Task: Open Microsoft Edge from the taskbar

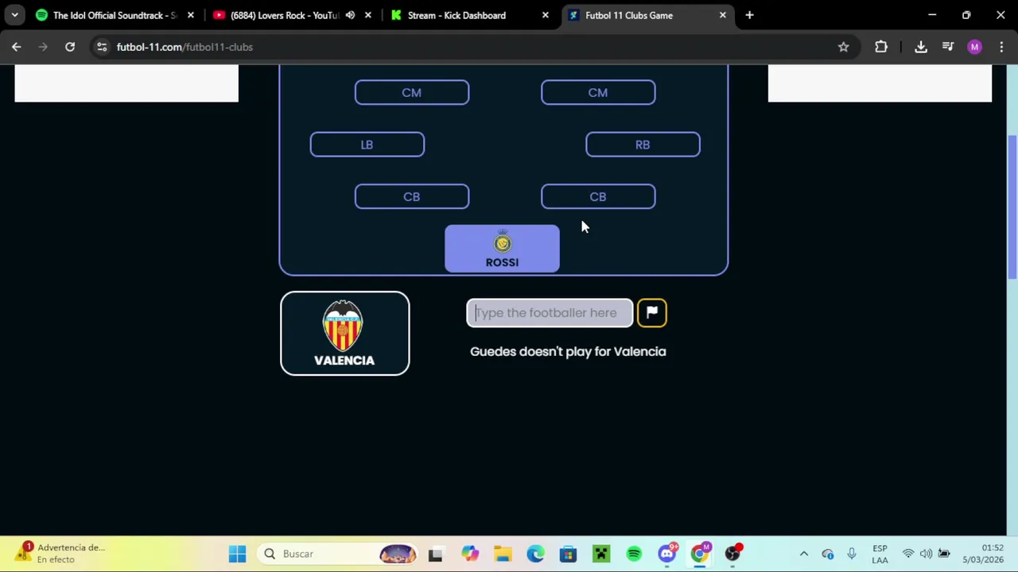Action: [535, 554]
